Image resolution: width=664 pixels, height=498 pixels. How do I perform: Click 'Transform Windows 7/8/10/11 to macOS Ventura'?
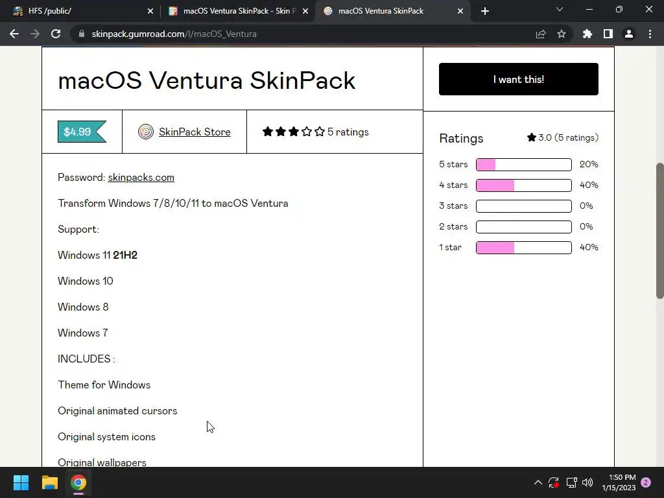[172, 203]
